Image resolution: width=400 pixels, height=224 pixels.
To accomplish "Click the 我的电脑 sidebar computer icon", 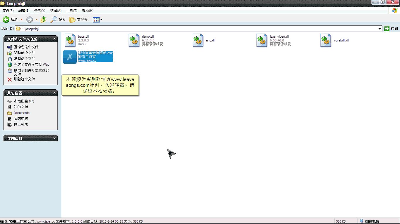I will (10, 119).
